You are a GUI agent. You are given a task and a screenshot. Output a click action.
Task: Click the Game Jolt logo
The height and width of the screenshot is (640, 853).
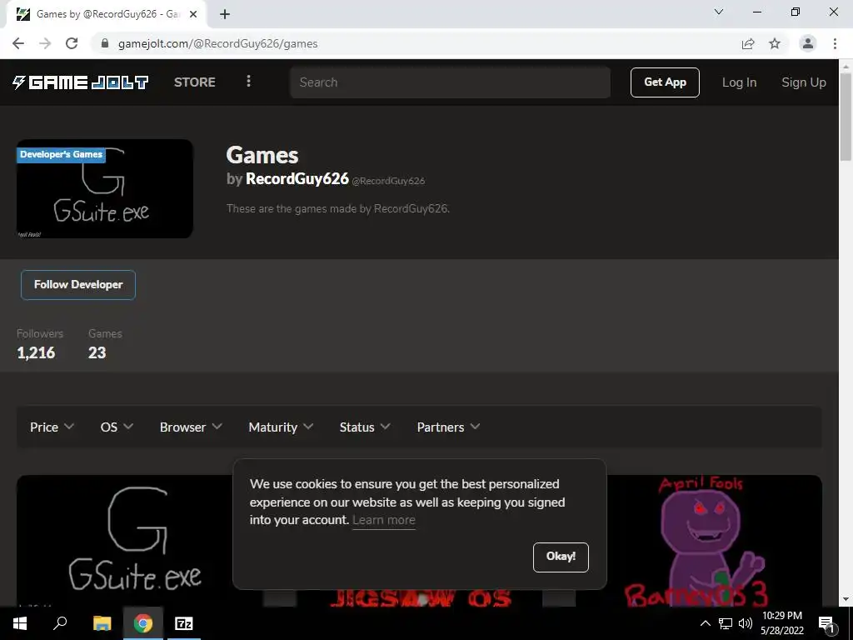tap(81, 82)
